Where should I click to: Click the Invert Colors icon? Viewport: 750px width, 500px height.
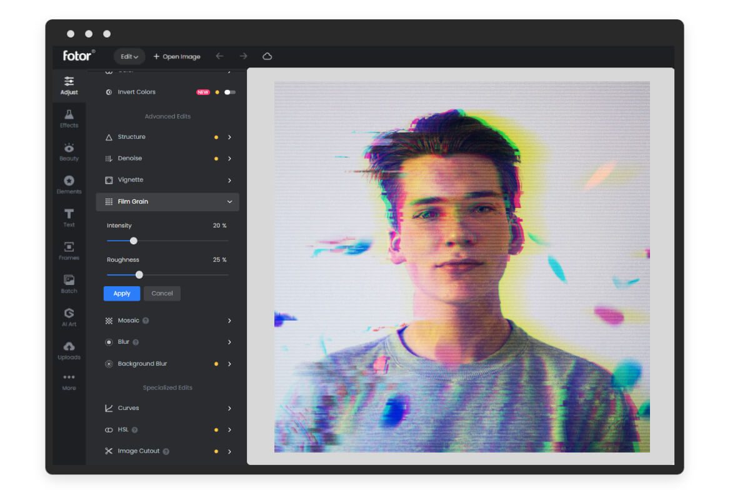[109, 92]
